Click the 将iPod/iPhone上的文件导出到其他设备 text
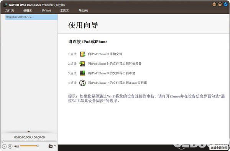This screenshot has height=151, width=230. click(x=115, y=63)
